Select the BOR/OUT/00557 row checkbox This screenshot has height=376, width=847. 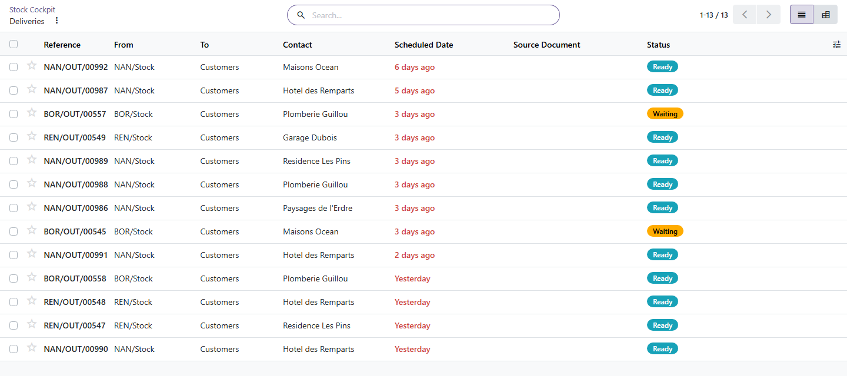pos(14,114)
